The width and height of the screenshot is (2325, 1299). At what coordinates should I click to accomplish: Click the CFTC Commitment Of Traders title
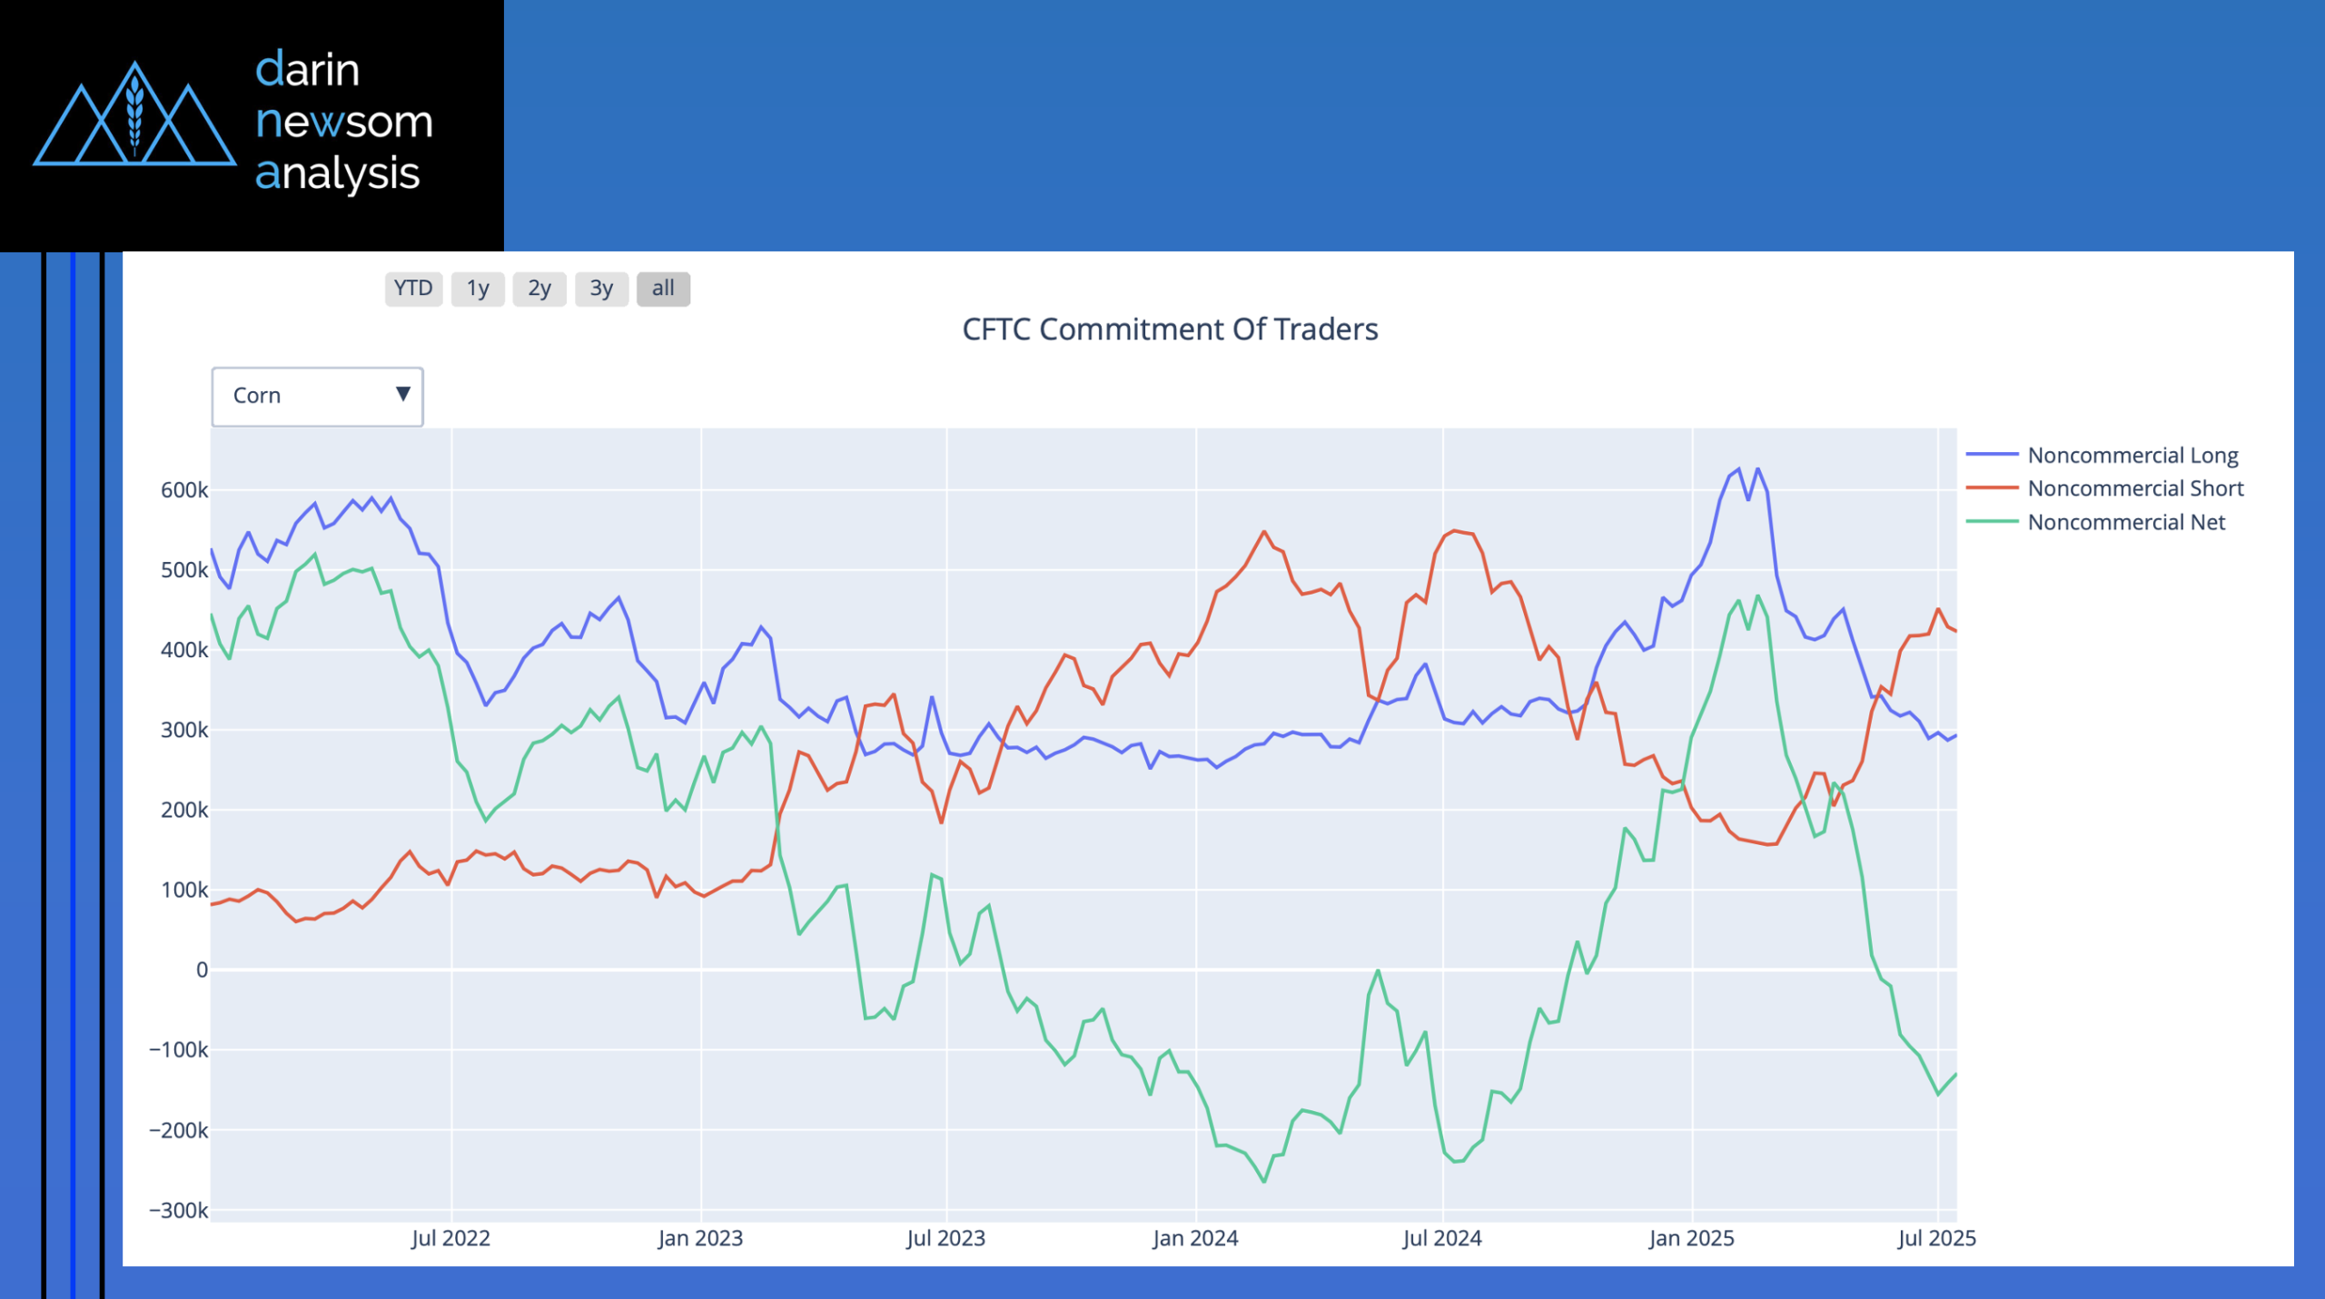click(x=1170, y=329)
